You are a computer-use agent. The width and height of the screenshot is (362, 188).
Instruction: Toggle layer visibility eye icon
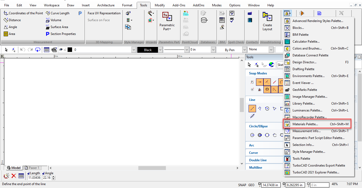(x=61, y=50)
